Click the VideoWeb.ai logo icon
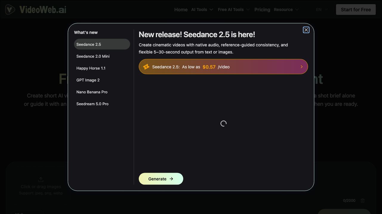This screenshot has height=214, width=382. (x=10, y=10)
